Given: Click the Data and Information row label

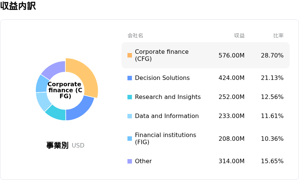Looking at the screenshot, I should click(167, 116).
